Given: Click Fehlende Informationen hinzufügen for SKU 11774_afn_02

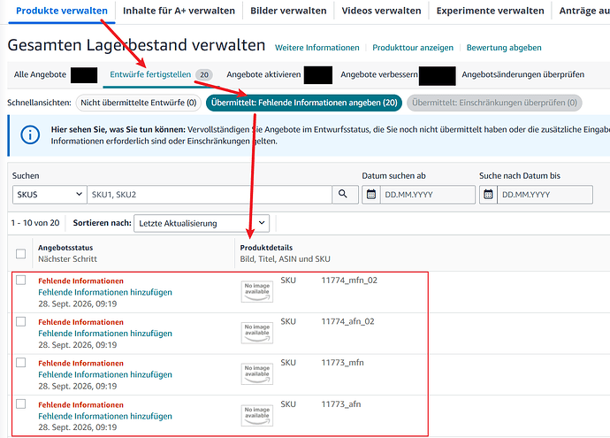Looking at the screenshot, I should point(105,334).
